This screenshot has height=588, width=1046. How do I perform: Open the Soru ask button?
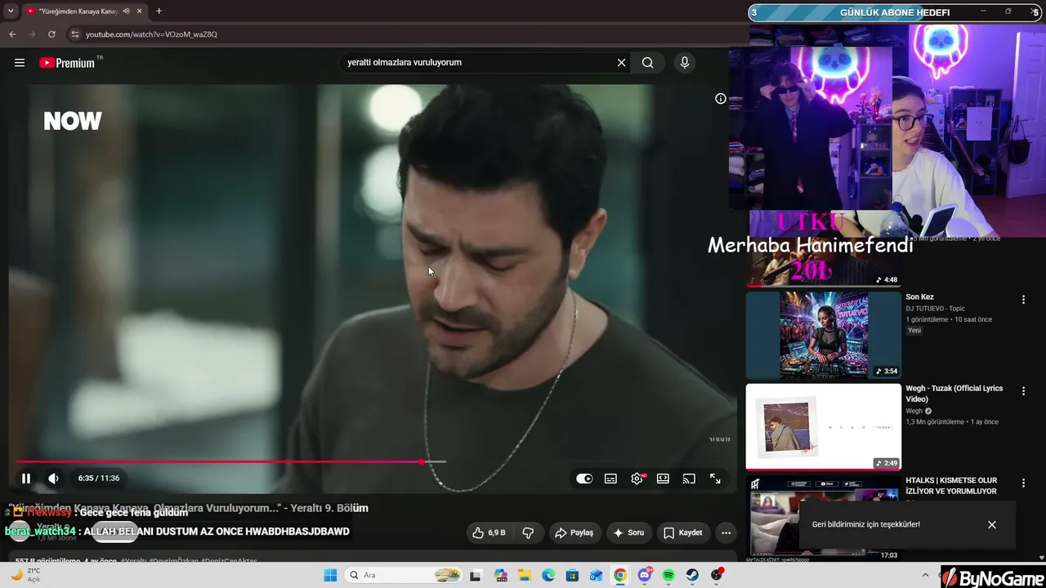pos(629,533)
